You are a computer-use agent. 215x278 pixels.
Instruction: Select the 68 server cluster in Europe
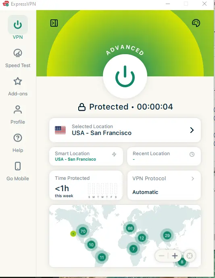click(x=130, y=228)
